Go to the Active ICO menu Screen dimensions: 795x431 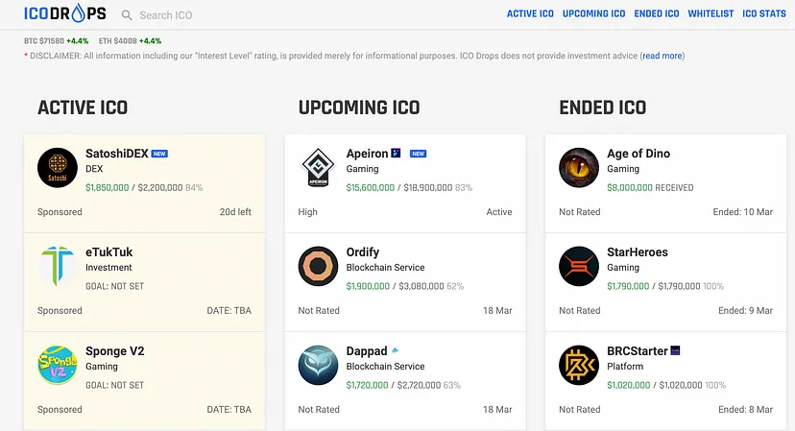point(530,14)
